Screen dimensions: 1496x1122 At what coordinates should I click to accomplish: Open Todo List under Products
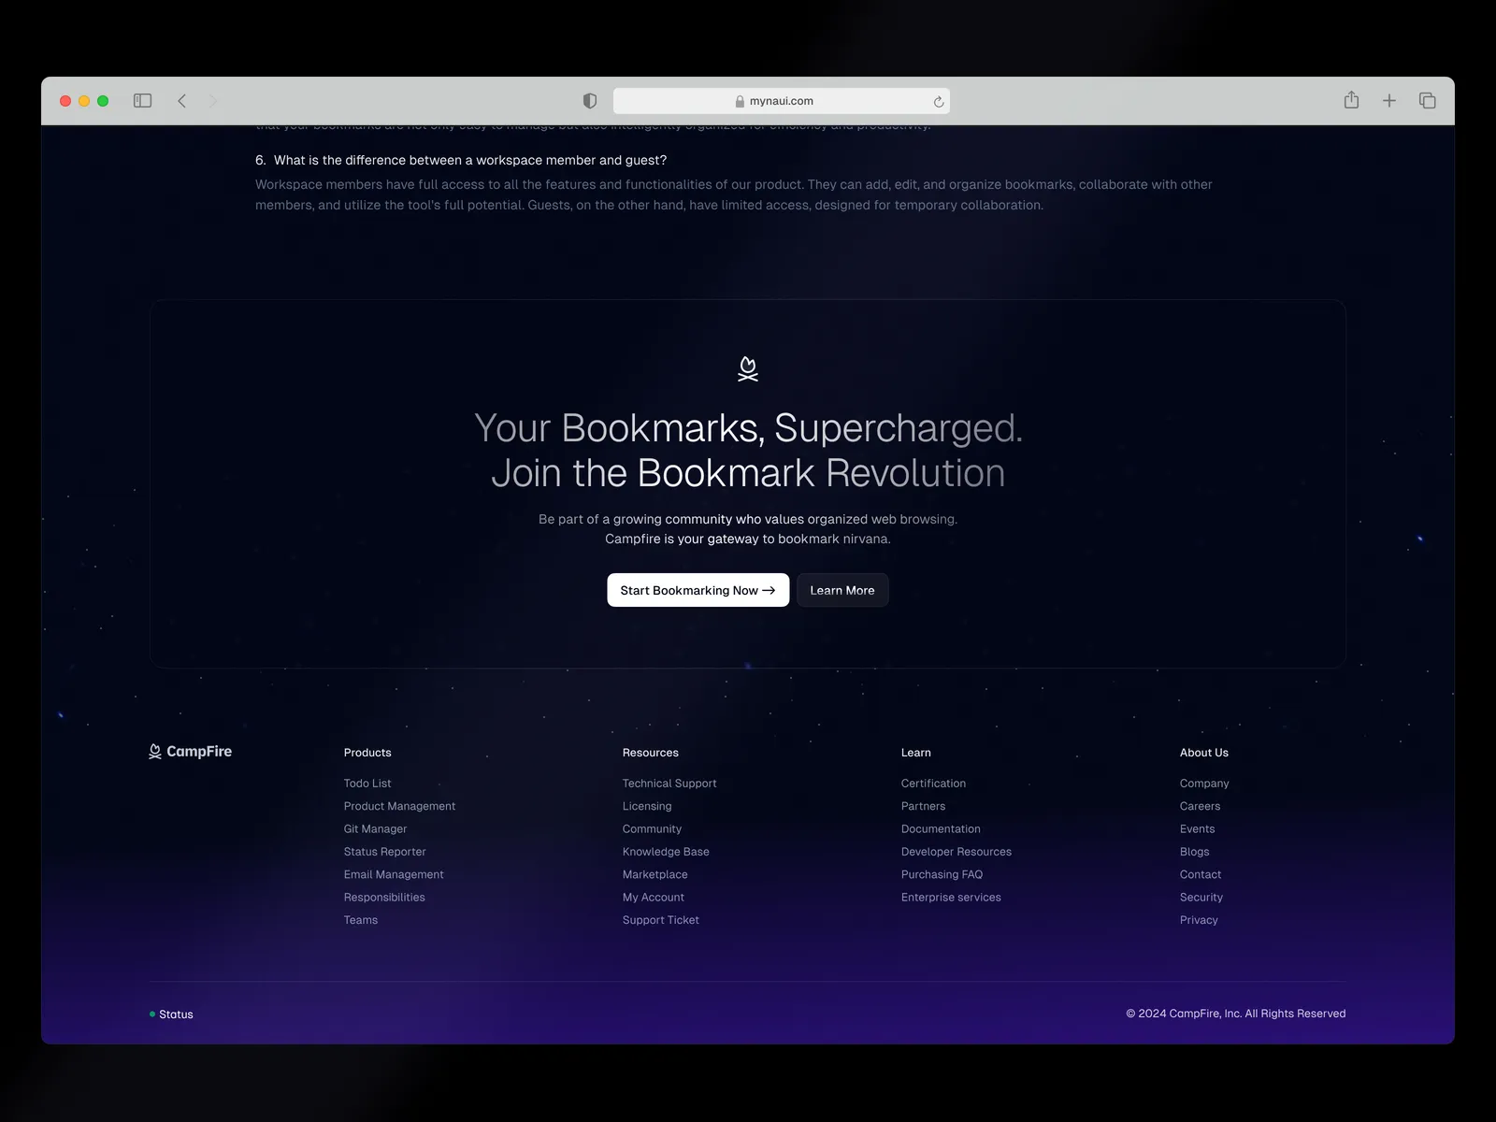tap(367, 784)
